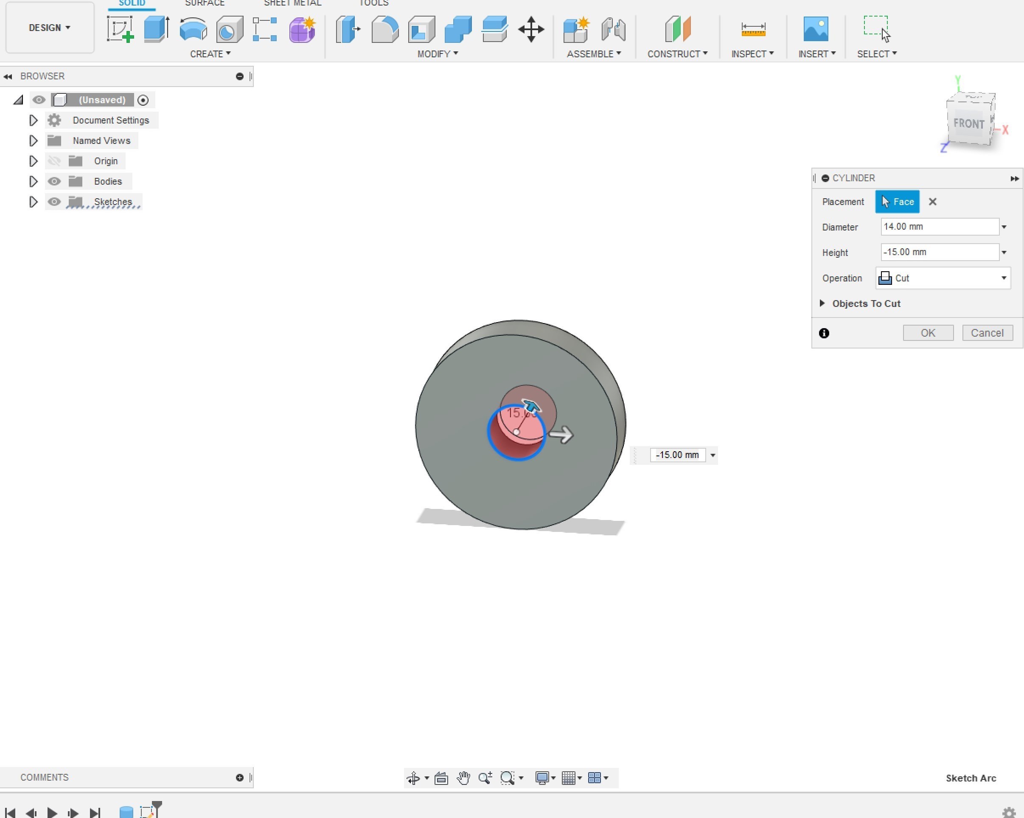Expand the Document Settings node
This screenshot has width=1024, height=818.
(x=33, y=120)
